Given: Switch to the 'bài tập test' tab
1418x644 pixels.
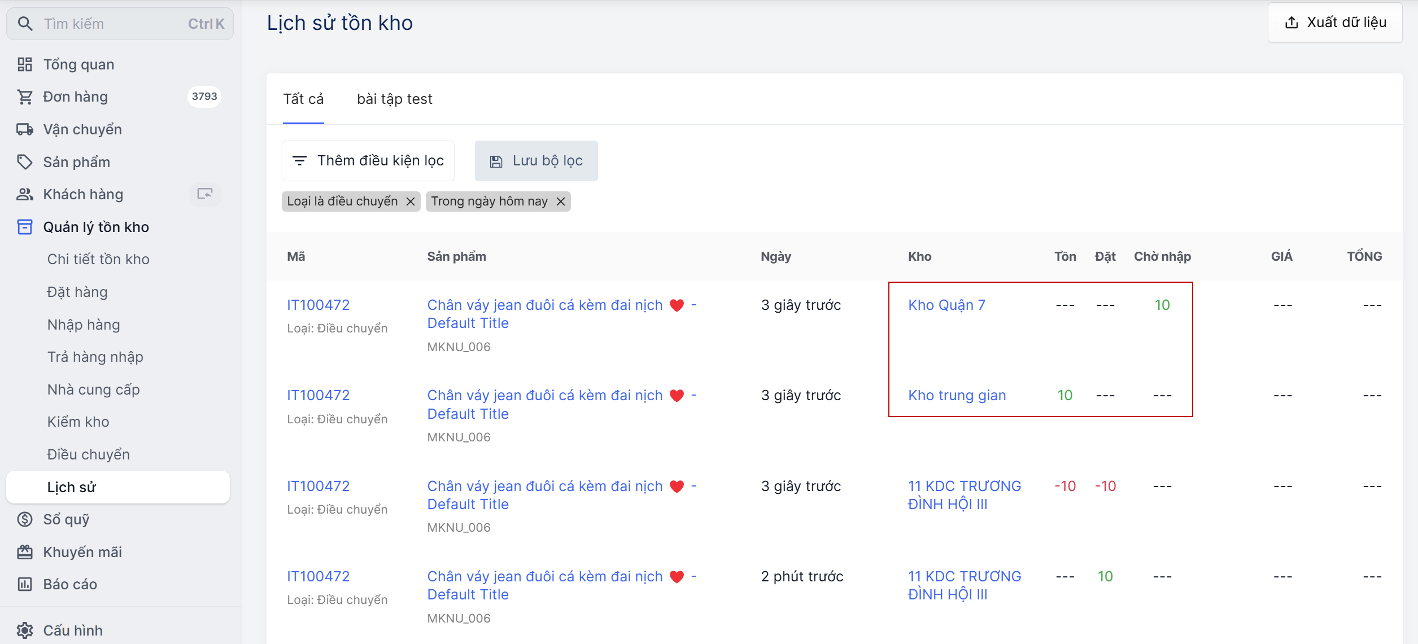Looking at the screenshot, I should (394, 99).
